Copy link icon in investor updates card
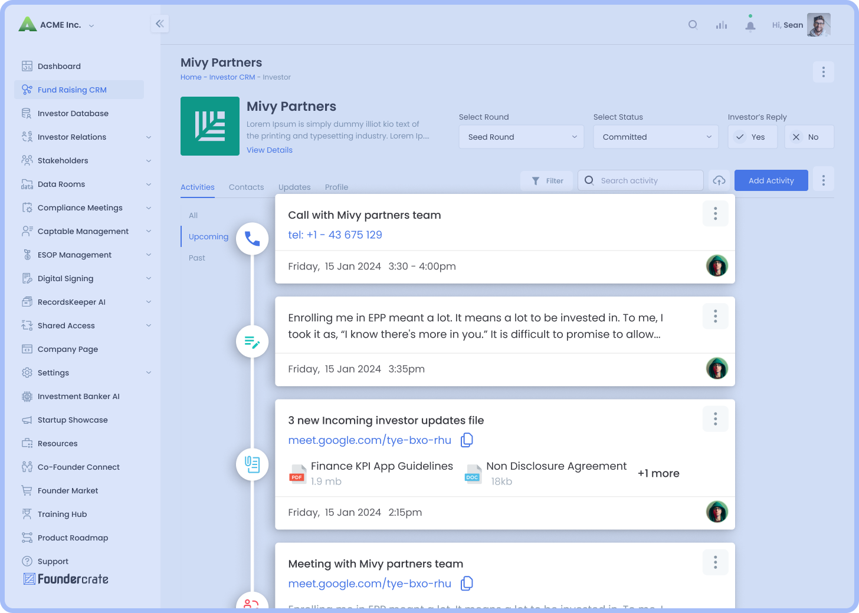 (x=467, y=440)
